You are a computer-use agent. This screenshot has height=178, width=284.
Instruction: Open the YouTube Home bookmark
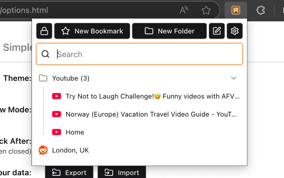point(75,132)
